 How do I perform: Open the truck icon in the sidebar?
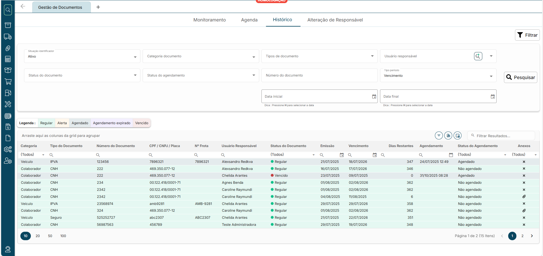(x=8, y=37)
